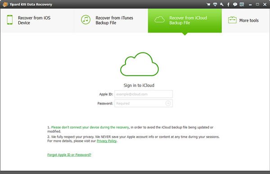Select Recover from iCloud Backup File tab
270x174 pixels.
click(x=185, y=21)
